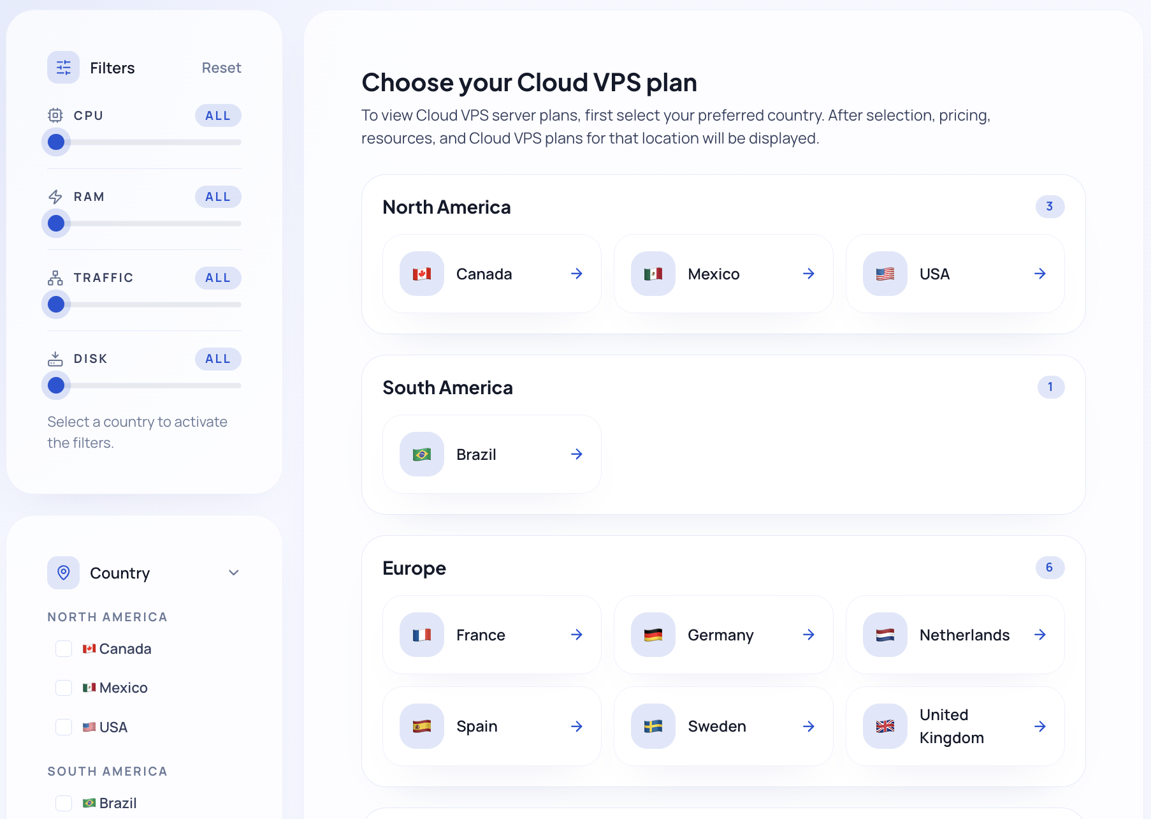The width and height of the screenshot is (1151, 819).
Task: Click the Netherlands flag icon in card
Action: (x=885, y=635)
